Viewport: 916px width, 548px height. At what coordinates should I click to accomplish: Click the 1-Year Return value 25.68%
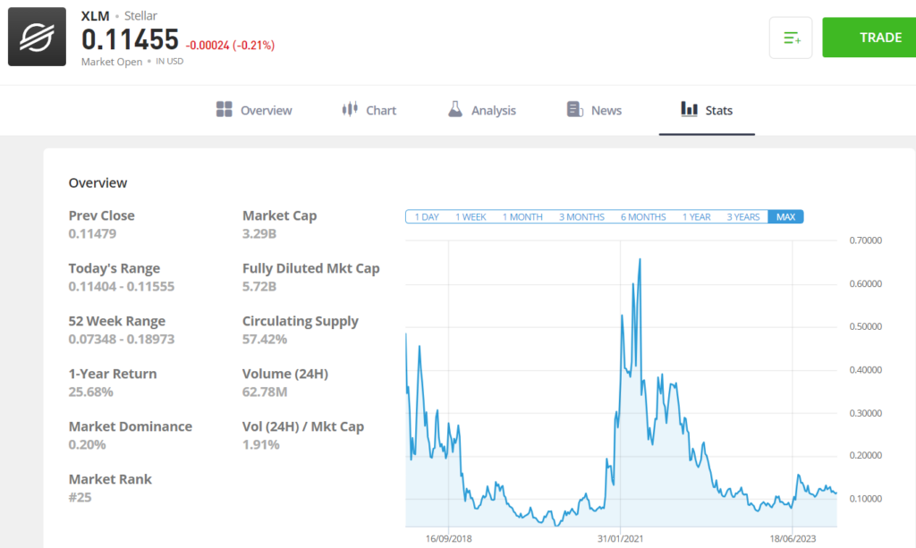click(x=90, y=392)
